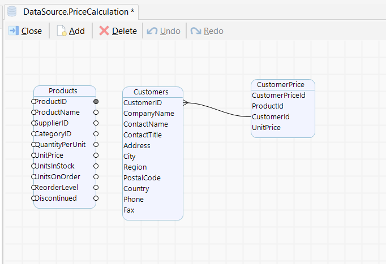Click the right connector of Discontinued
Image resolution: width=386 pixels, height=264 pixels.
point(96,198)
